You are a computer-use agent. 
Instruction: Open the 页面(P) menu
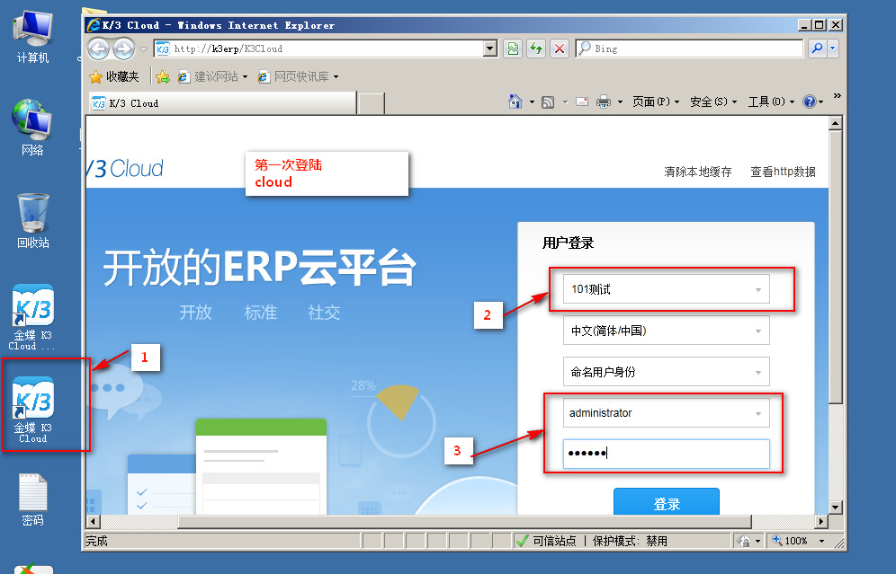click(656, 102)
